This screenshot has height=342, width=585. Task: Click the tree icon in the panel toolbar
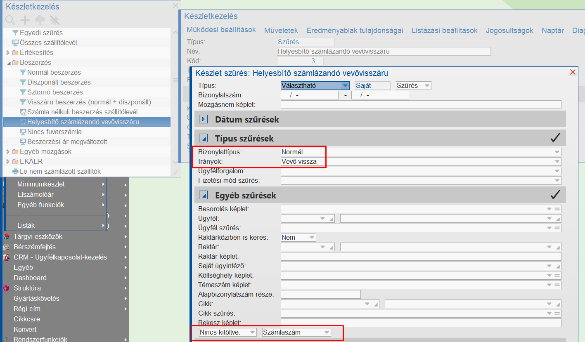(x=40, y=20)
